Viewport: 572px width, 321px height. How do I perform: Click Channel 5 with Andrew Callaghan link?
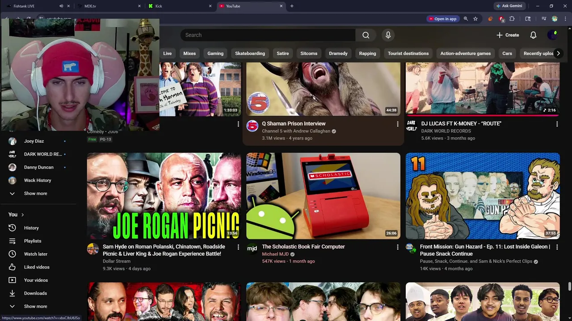click(x=296, y=132)
